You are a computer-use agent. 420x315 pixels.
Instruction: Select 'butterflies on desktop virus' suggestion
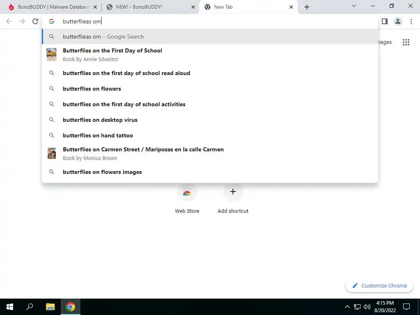click(210, 120)
